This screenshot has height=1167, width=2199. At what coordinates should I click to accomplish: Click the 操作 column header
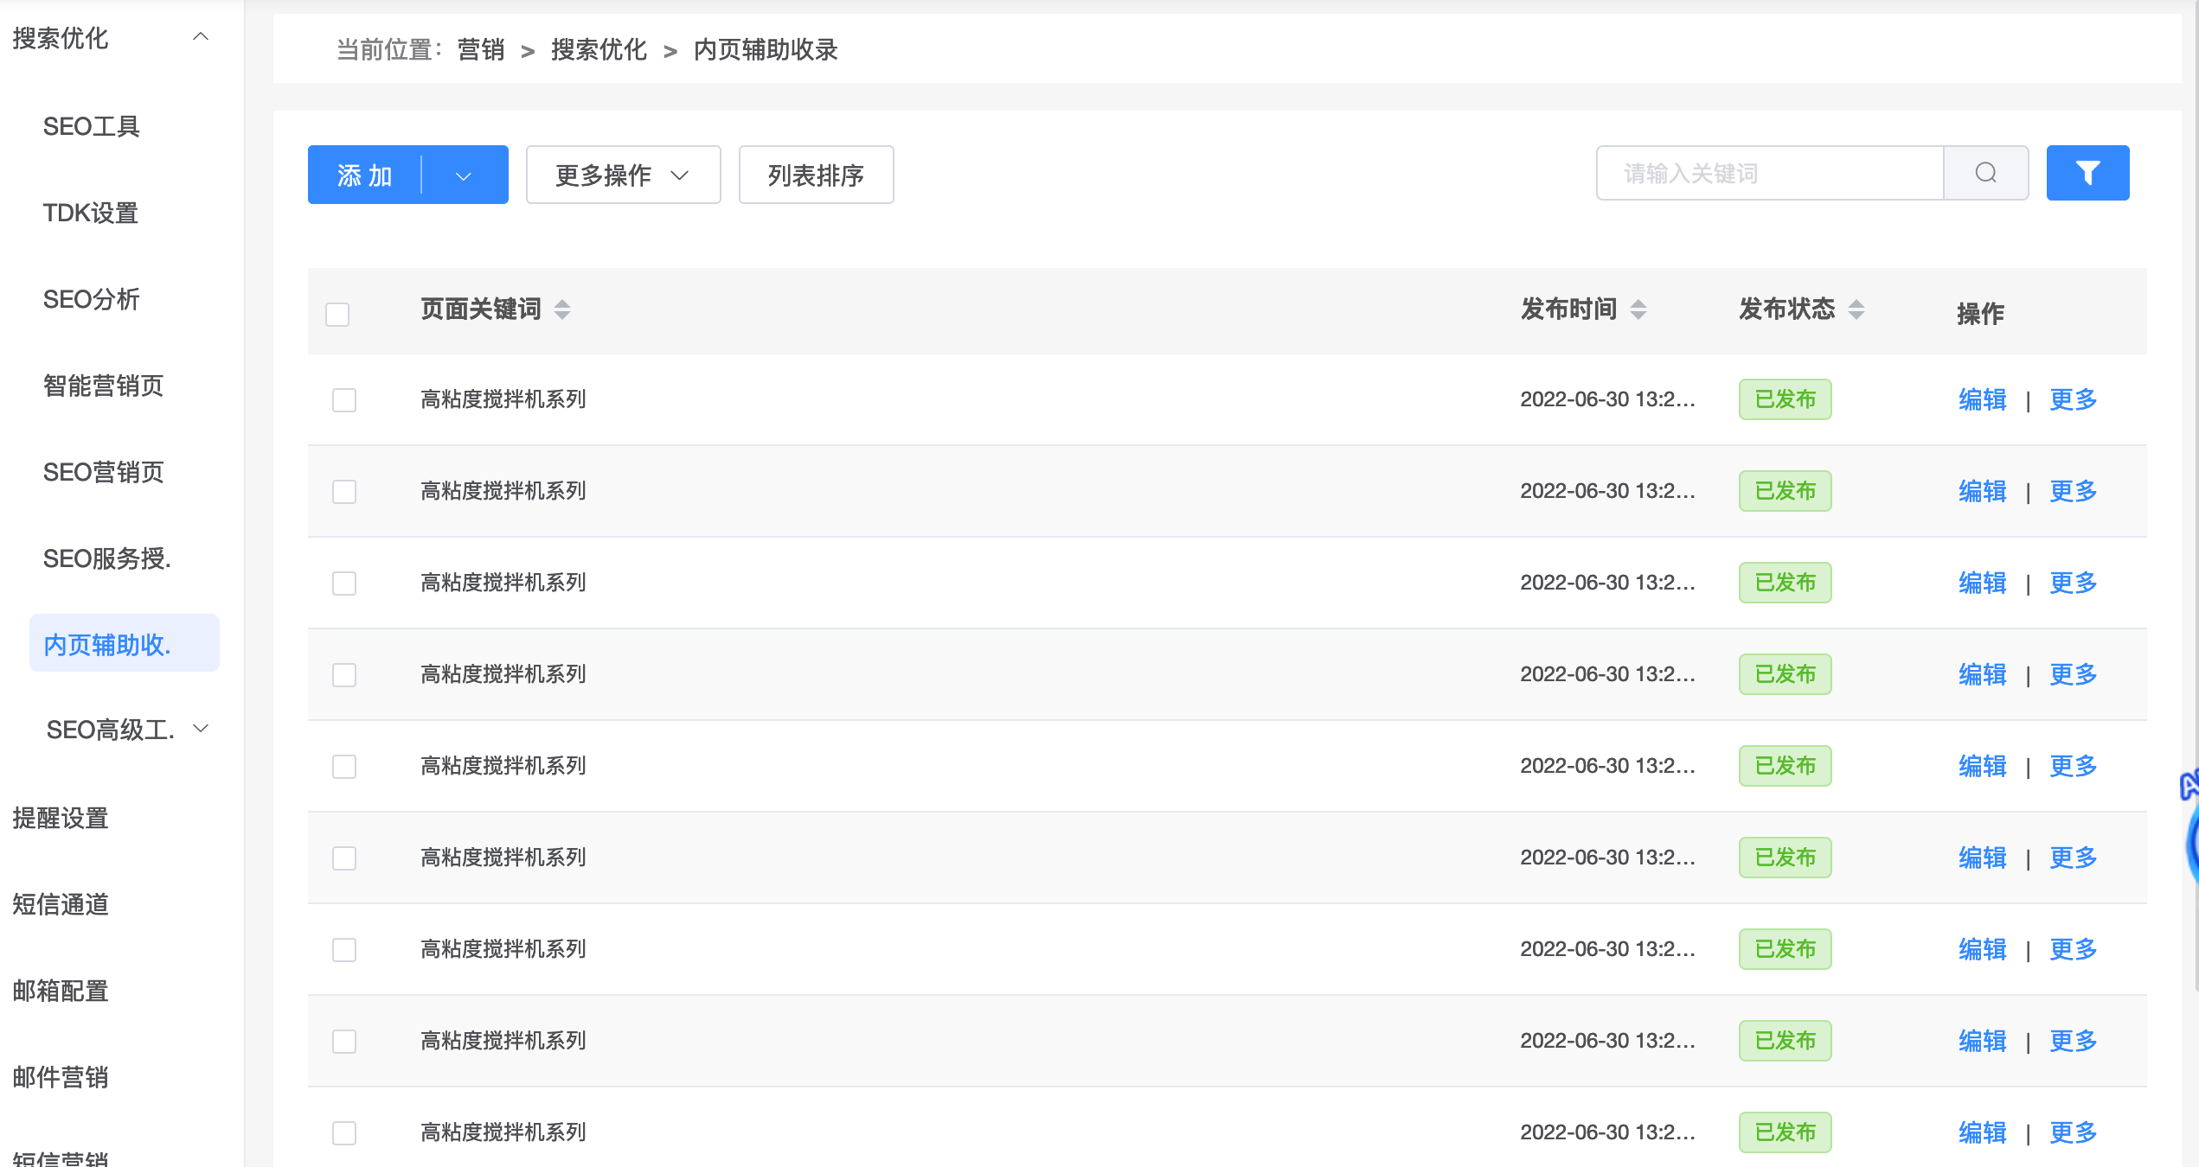(x=1980, y=314)
